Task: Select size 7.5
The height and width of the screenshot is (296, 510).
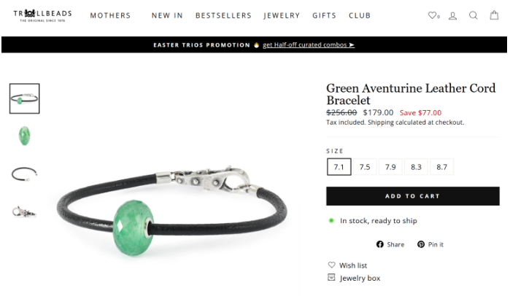Action: coord(365,167)
